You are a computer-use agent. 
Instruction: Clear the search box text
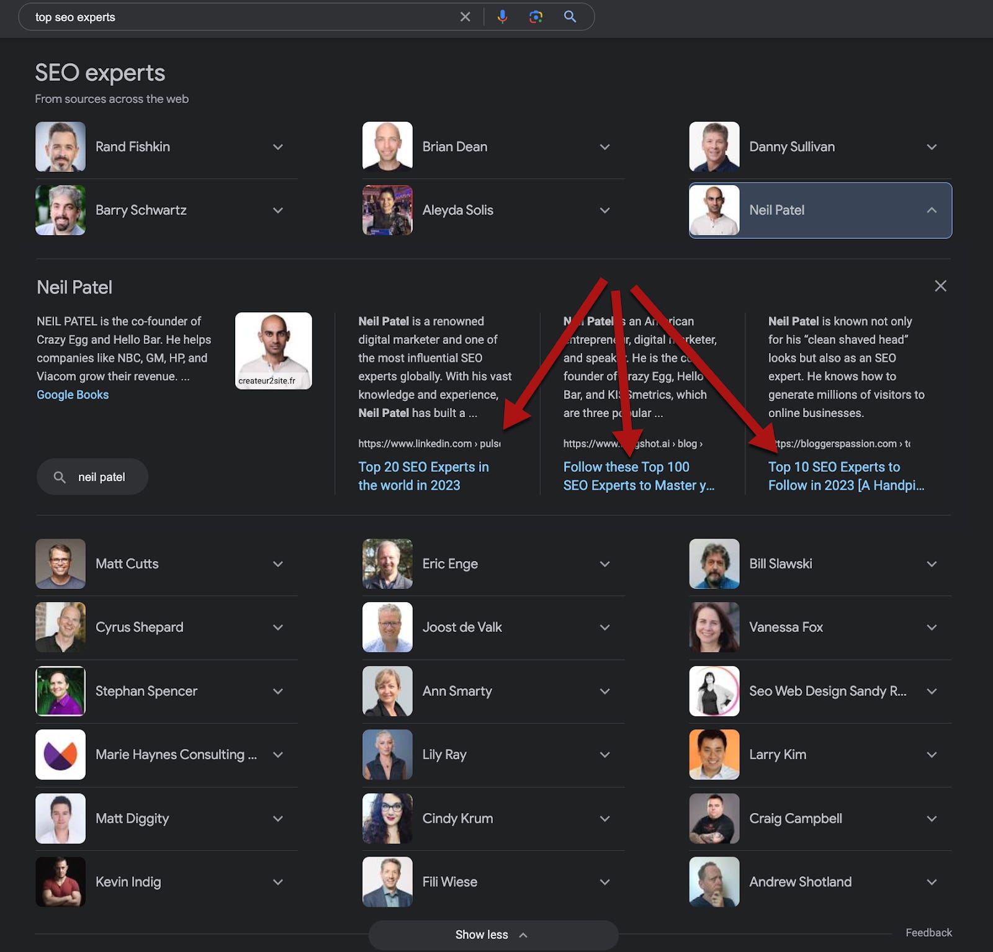tap(465, 17)
